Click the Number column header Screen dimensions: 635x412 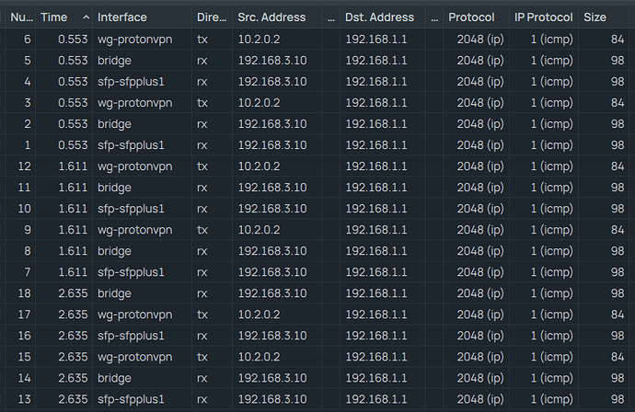pyautogui.click(x=21, y=17)
